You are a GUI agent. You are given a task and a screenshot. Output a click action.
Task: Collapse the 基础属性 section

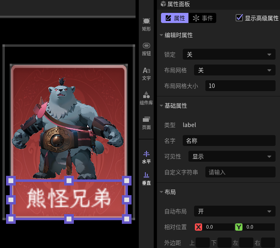pyautogui.click(x=161, y=106)
